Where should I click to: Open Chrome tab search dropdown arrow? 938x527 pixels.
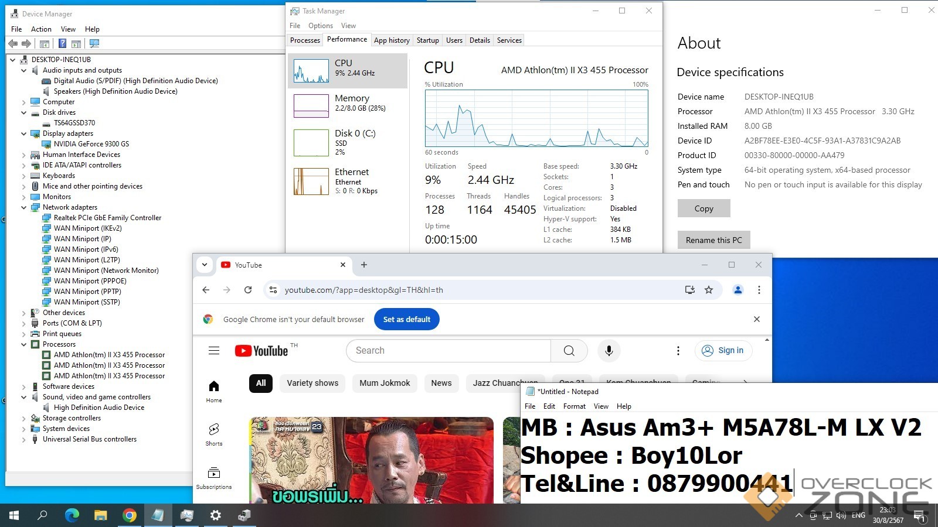coord(205,265)
